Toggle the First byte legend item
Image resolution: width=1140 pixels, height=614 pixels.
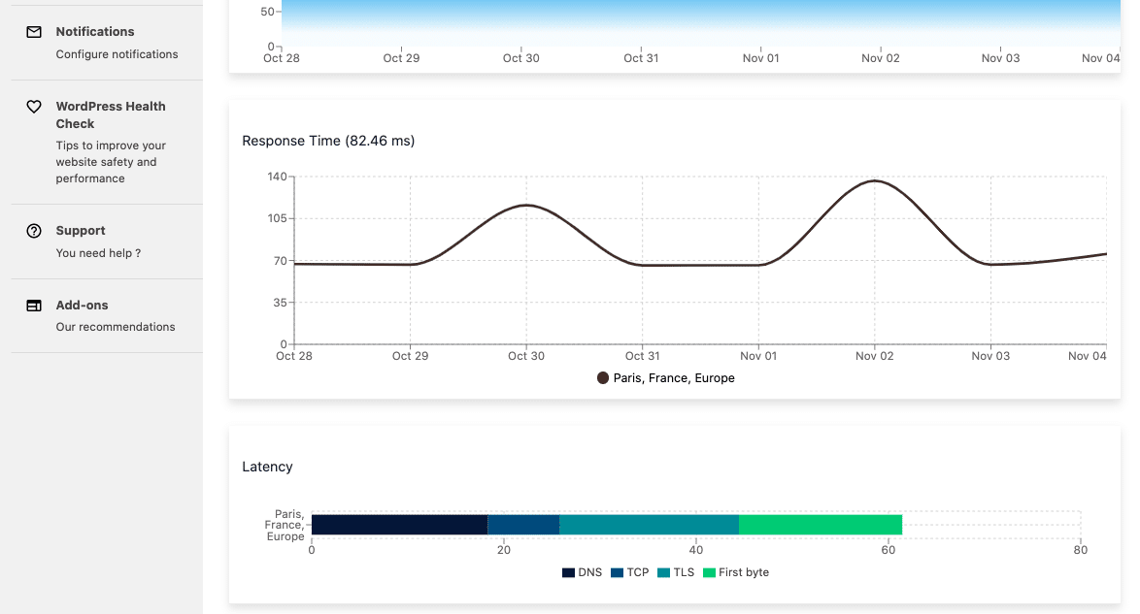736,572
